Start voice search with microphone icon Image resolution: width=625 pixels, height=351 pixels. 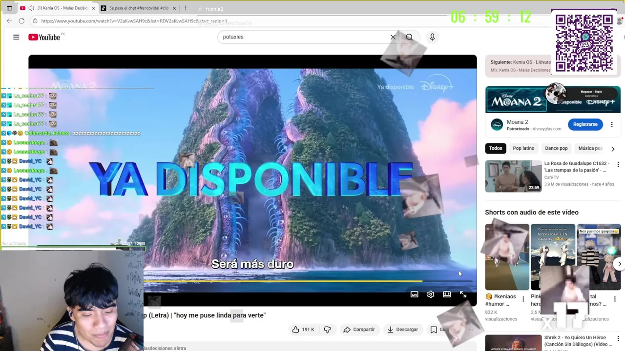pos(432,37)
